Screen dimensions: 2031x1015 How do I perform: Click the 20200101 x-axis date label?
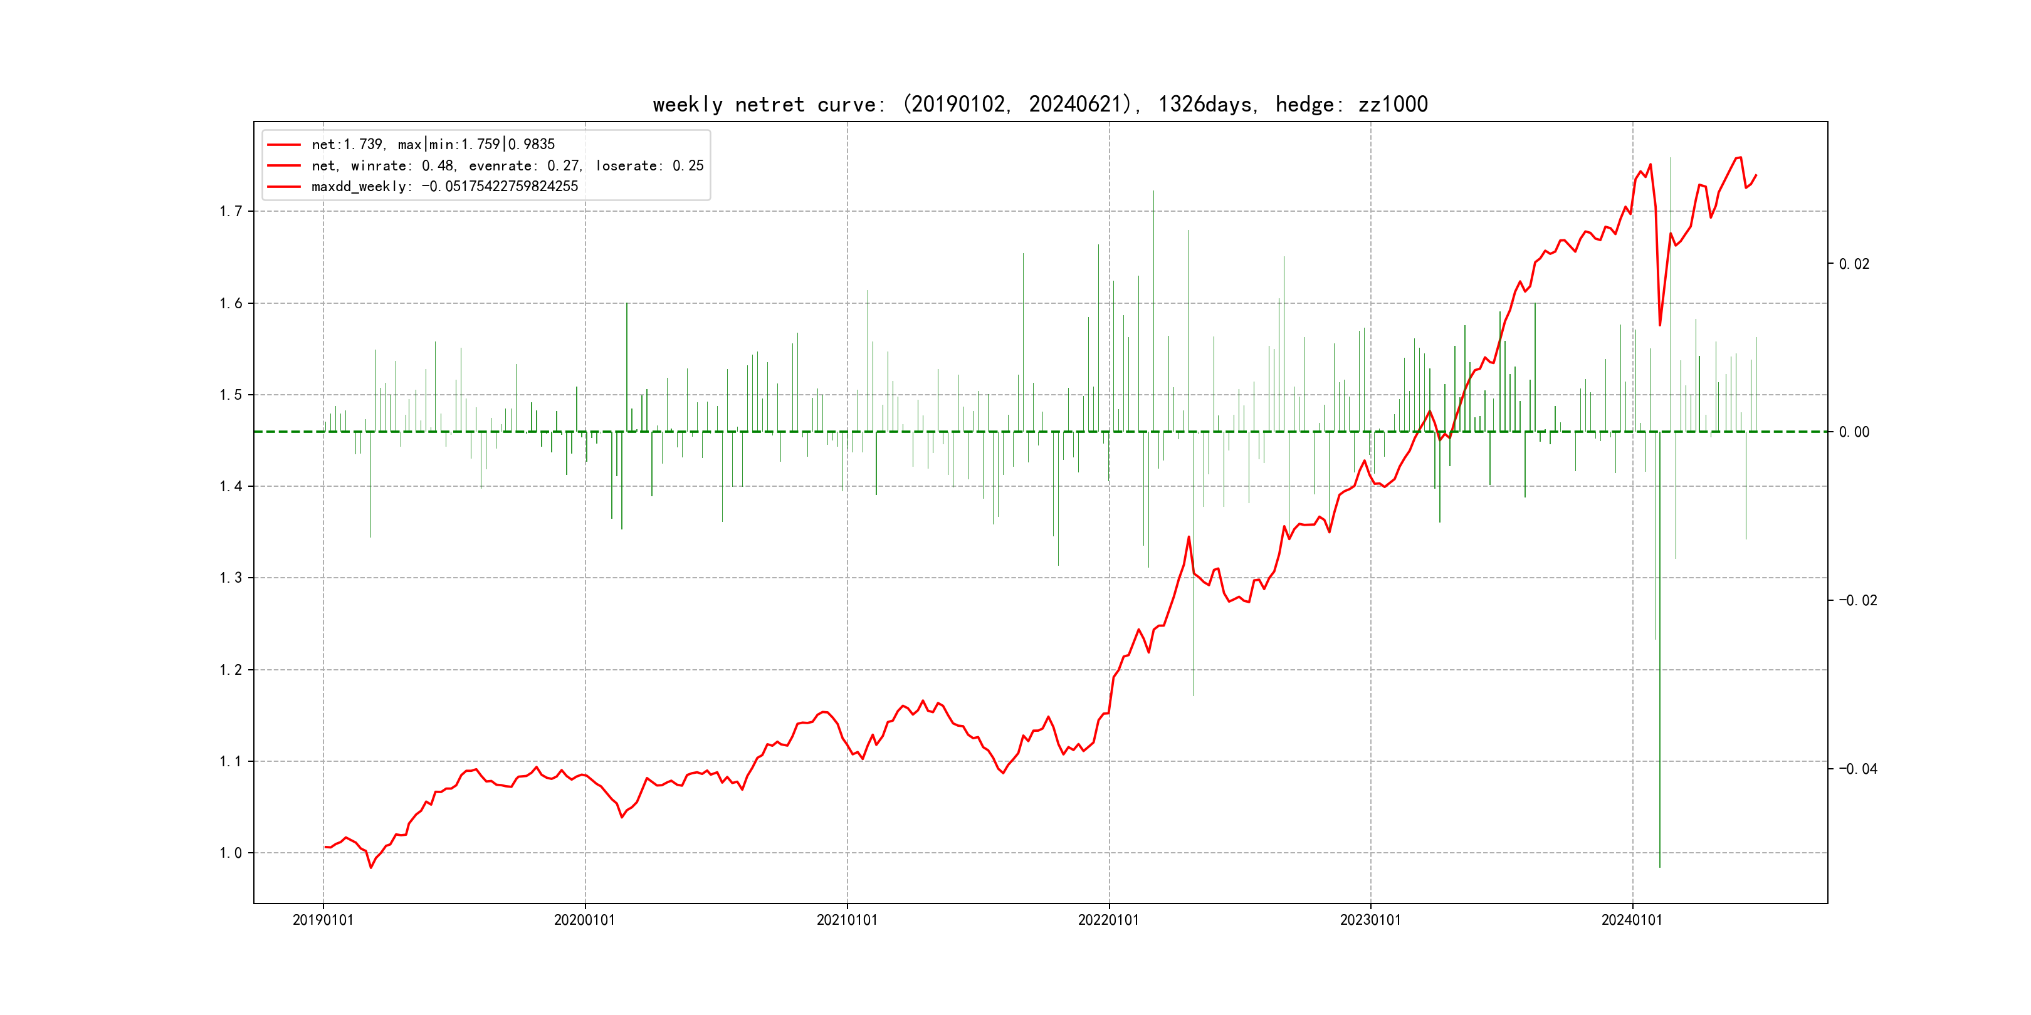(584, 920)
